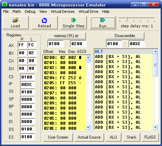Open the Virtual Drive menu

pyautogui.click(x=88, y=11)
